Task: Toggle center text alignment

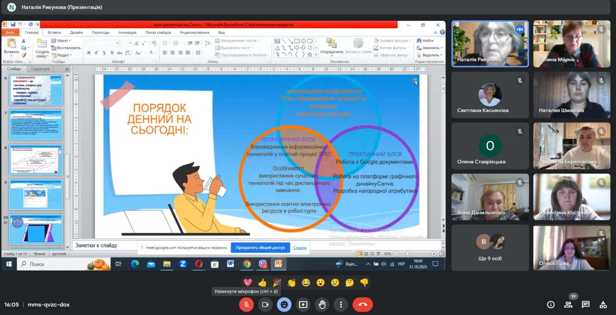Action: pos(172,53)
